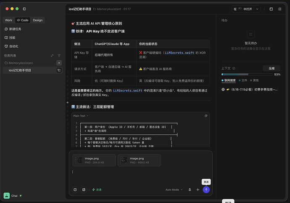The image size is (290, 203).
Task: Switch to the Work tab
Action: (8, 20)
